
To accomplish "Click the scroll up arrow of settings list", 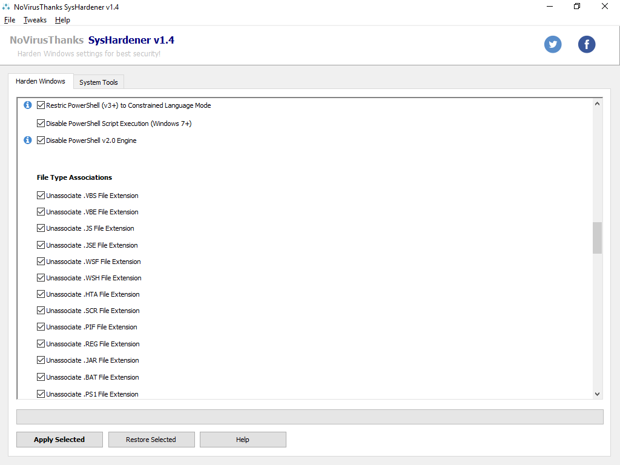I will (x=597, y=104).
